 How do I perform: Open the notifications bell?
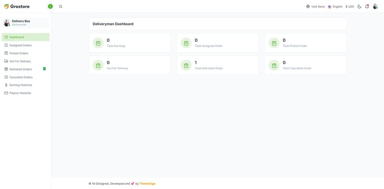point(367,7)
